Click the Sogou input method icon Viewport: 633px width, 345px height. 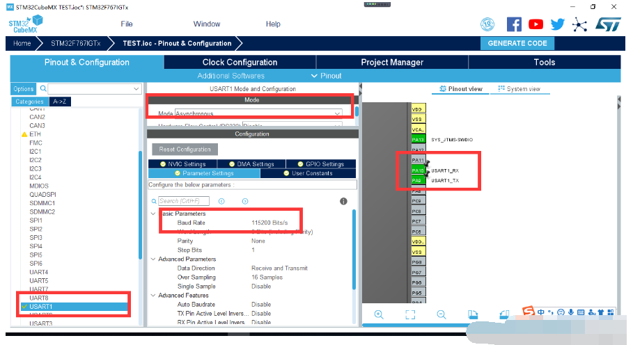coord(529,311)
